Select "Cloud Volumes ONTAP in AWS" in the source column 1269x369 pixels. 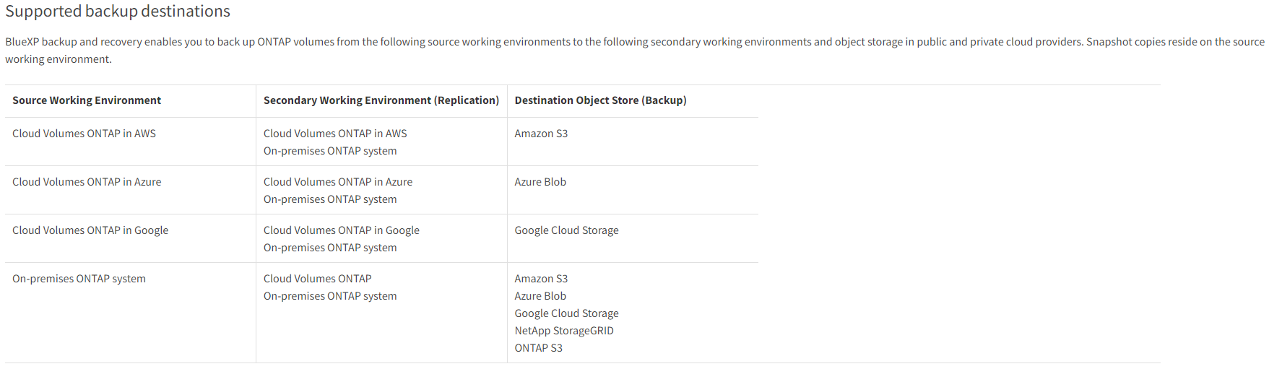pos(84,134)
